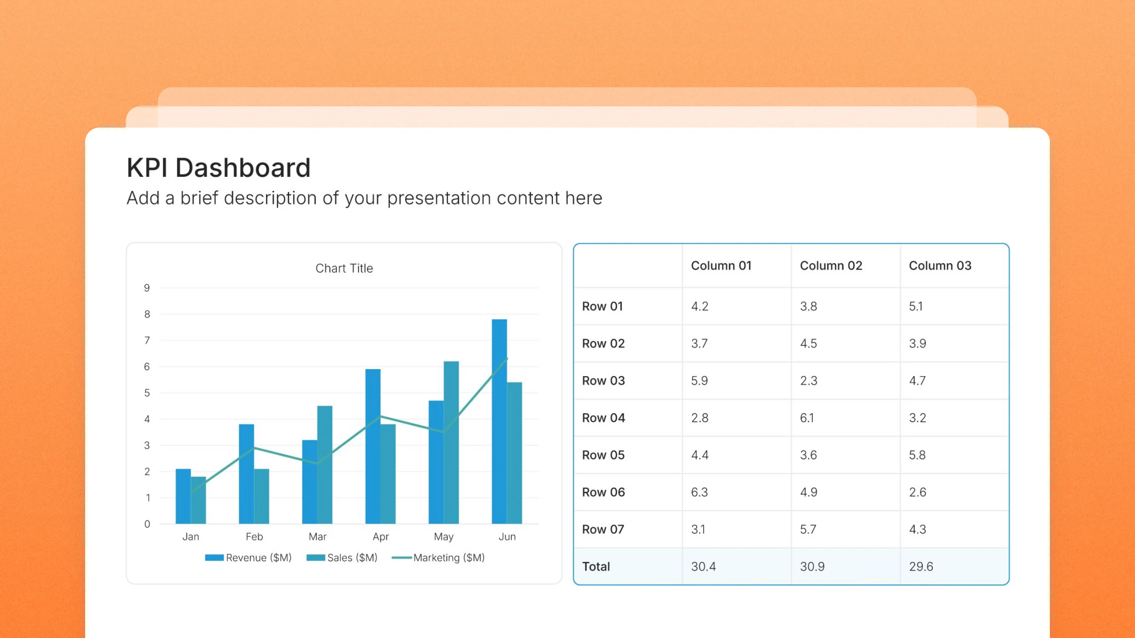Select the Feb Revenue bar
The image size is (1135, 638).
[247, 474]
